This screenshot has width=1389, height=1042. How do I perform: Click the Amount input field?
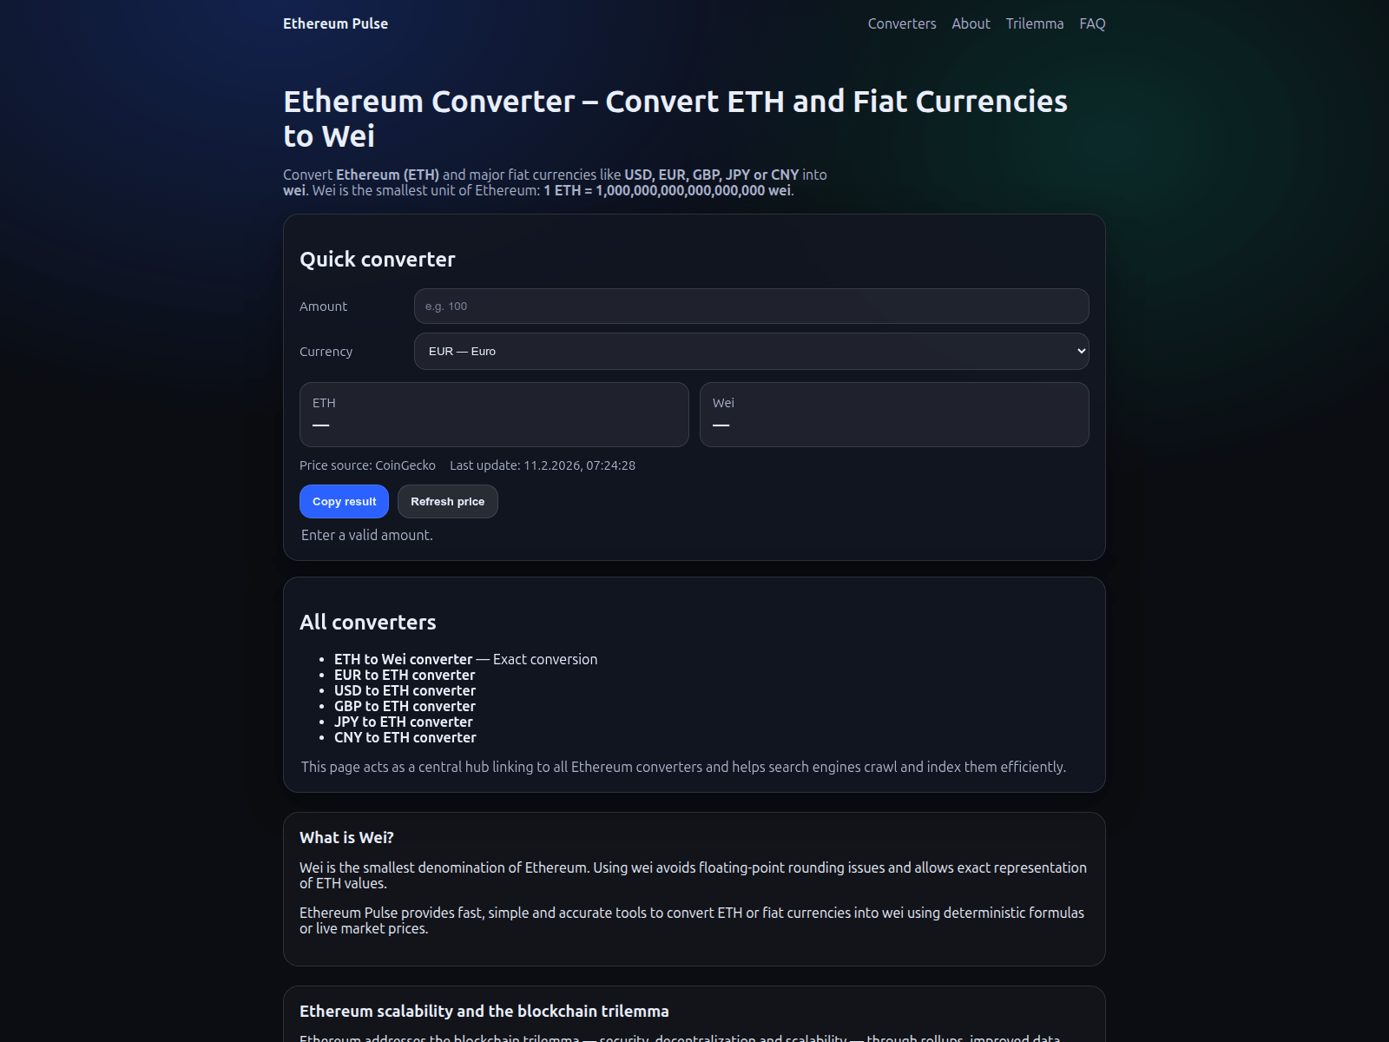751,307
